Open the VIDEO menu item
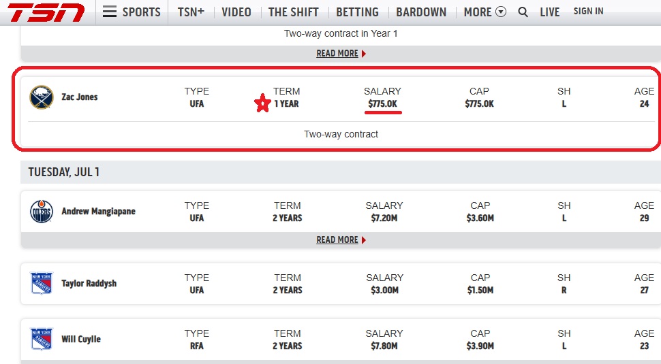The width and height of the screenshot is (661, 364). [236, 12]
